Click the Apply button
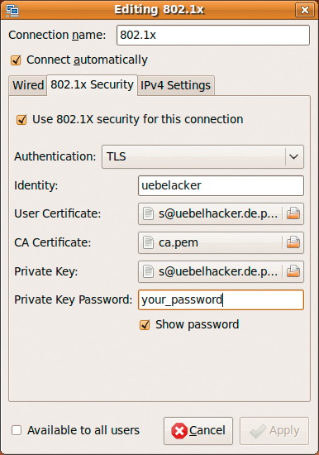Image resolution: width=319 pixels, height=455 pixels. [x=274, y=431]
